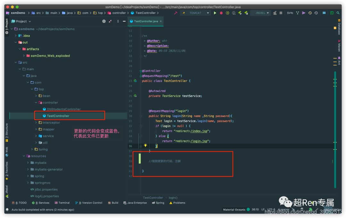The width and height of the screenshot is (346, 218).
Task: Open the Maven tool window on right edge
Action: pyautogui.click(x=339, y=46)
